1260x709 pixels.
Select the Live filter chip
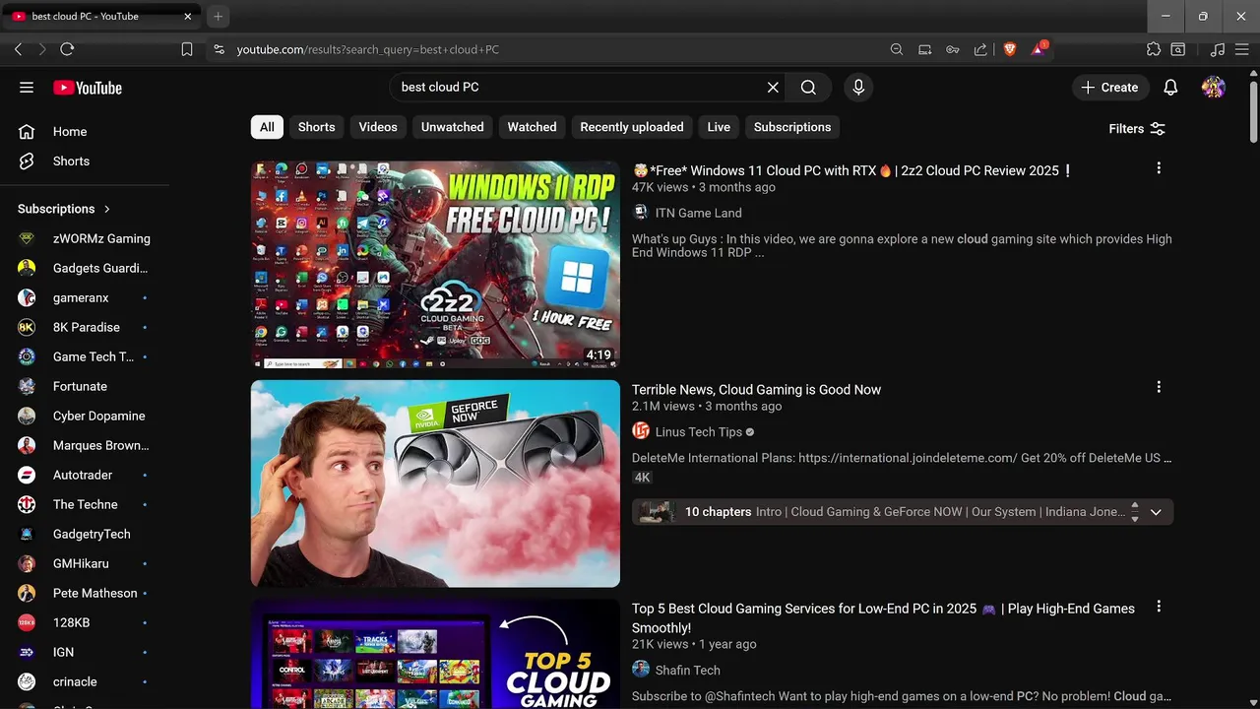coord(719,127)
